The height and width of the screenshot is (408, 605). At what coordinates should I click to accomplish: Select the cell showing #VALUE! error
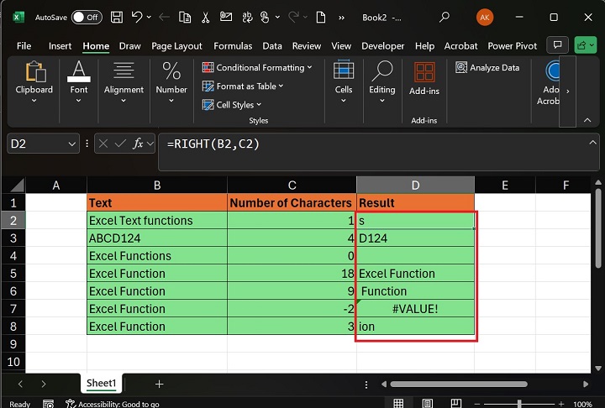click(x=415, y=309)
